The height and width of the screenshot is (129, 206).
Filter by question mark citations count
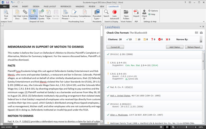[x=153, y=39]
